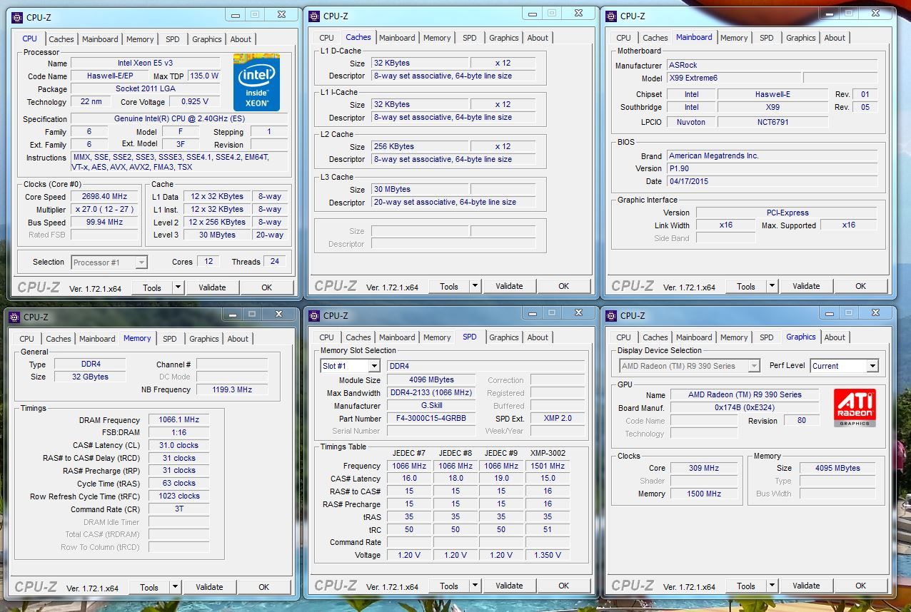Expand the Slot #1 memory slot dropdown
The height and width of the screenshot is (612, 911).
[373, 366]
